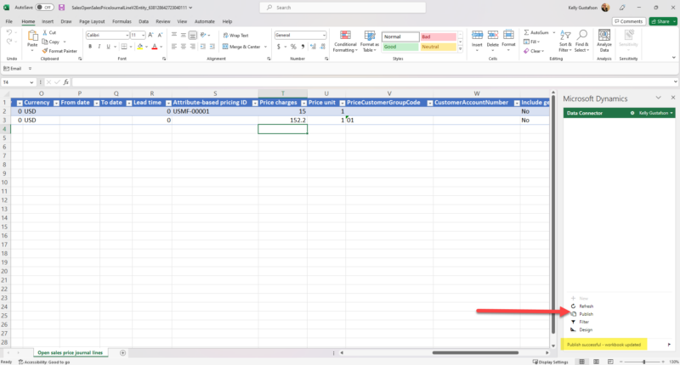680x365 pixels.
Task: Click the Analyze Data icon
Action: pyautogui.click(x=604, y=41)
